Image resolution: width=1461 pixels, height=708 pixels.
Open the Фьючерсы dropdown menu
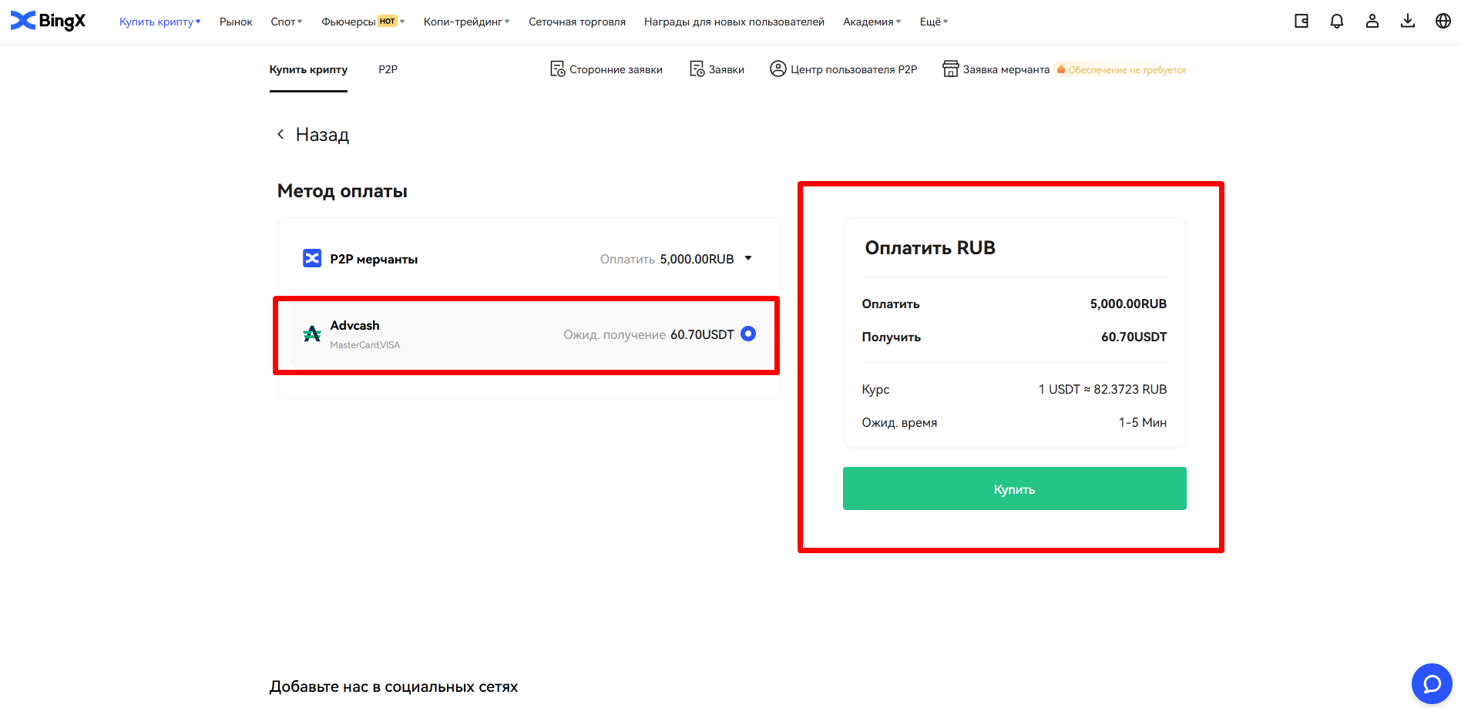tap(363, 22)
